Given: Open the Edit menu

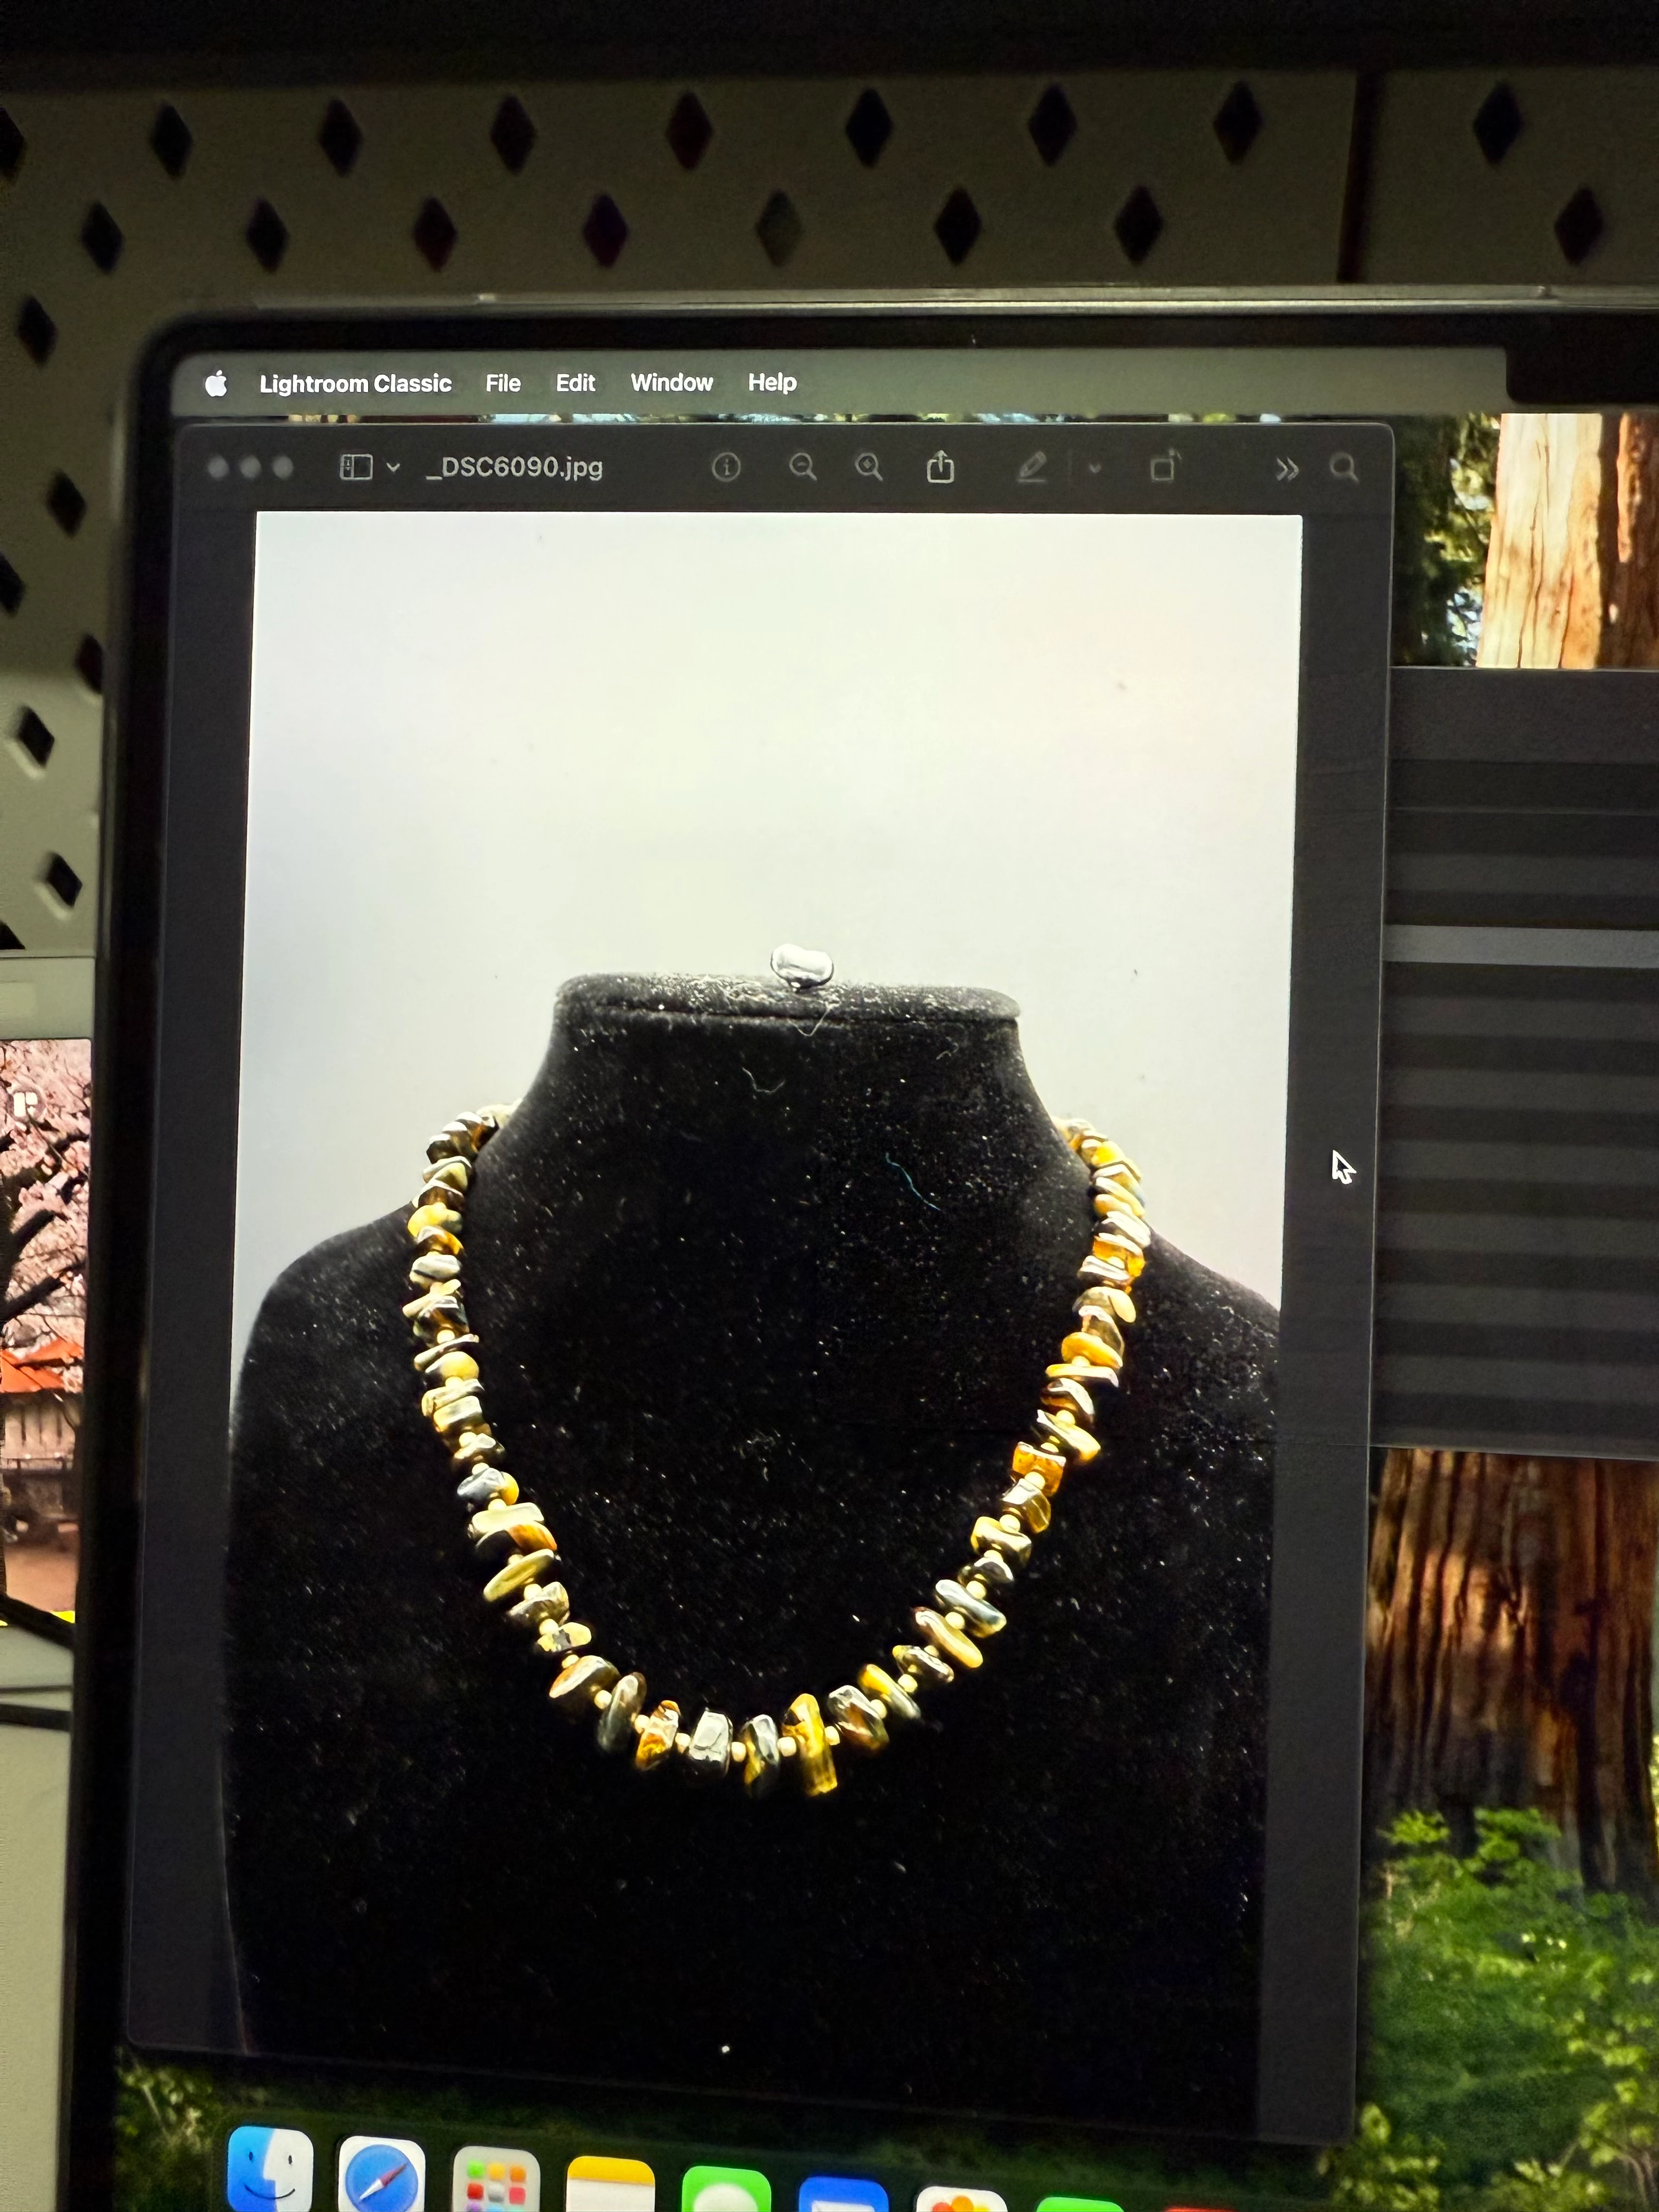Looking at the screenshot, I should (x=575, y=383).
